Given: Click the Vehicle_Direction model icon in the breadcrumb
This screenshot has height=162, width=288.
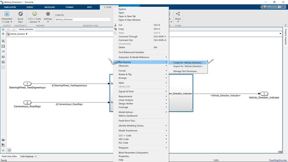Looking at the screenshot, I should click(8, 34).
